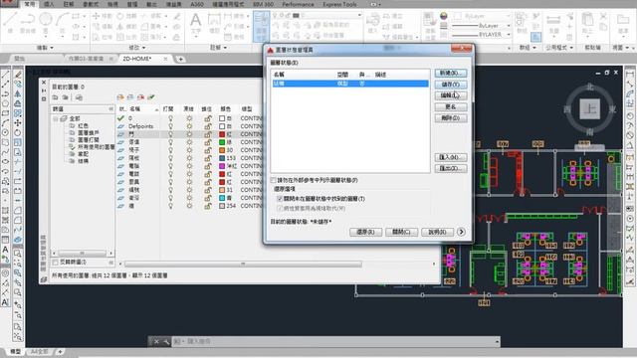Screen dimensions: 637x358
Task: Expand the 公用程式 ribbon panel dropdown
Action: (x=559, y=48)
